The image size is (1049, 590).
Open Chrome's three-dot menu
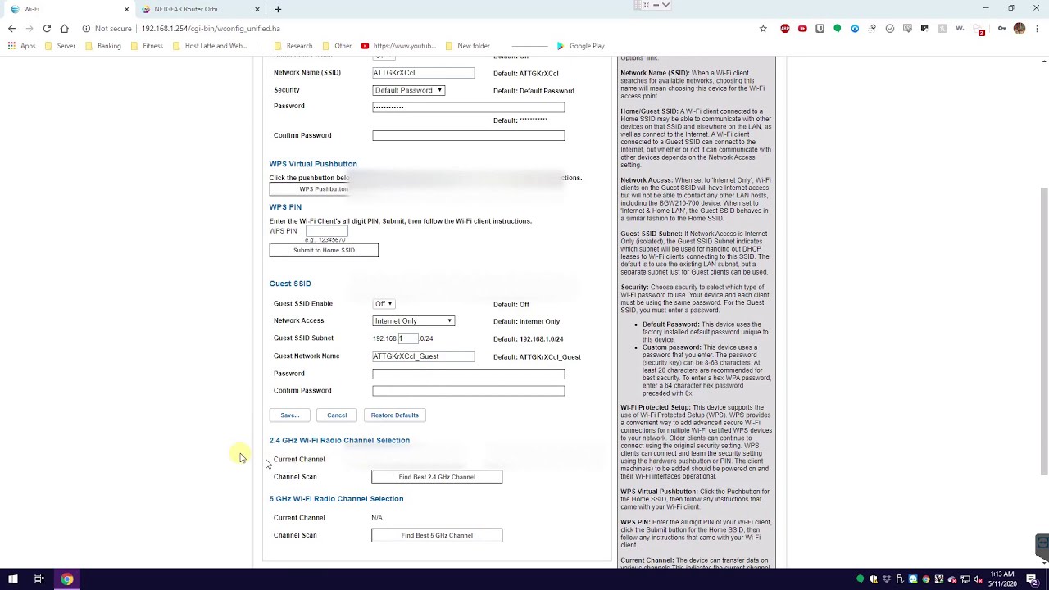(1037, 29)
